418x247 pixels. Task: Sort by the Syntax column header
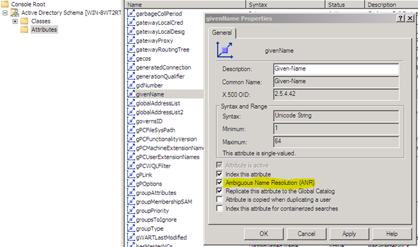(285, 5)
